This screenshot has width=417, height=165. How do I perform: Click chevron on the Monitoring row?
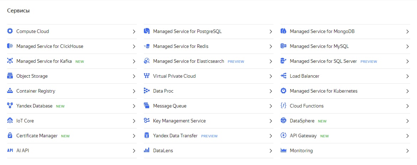click(x=407, y=151)
